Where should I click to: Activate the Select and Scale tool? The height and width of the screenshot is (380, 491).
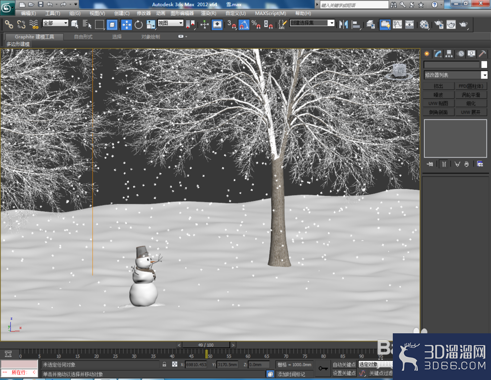(151, 25)
